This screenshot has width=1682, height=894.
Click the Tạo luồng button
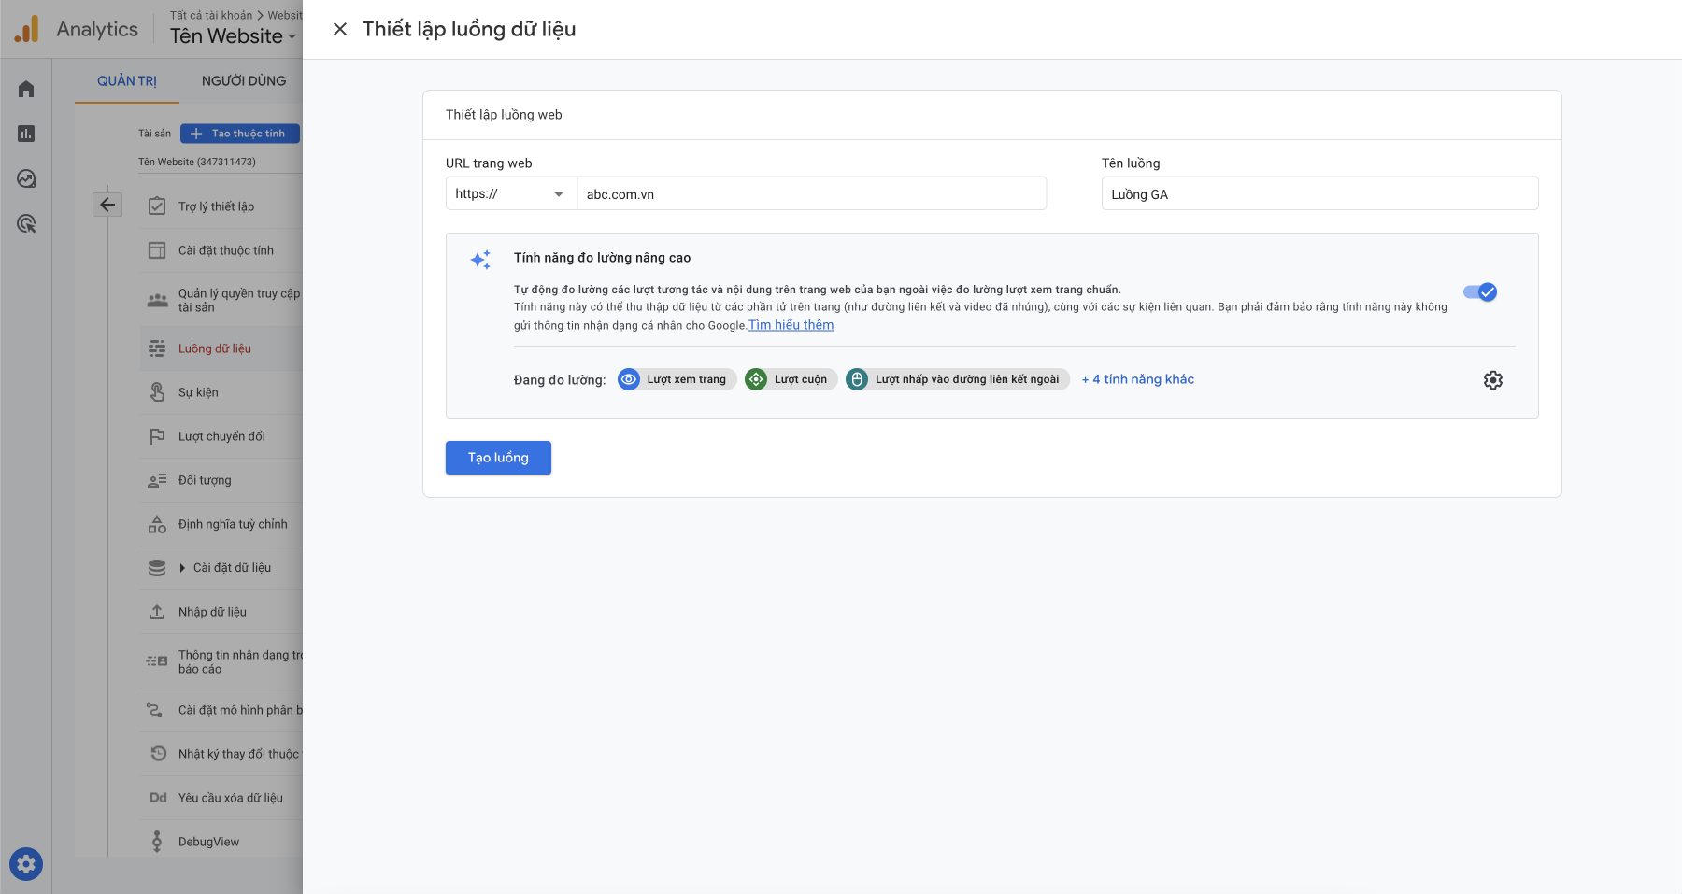(x=498, y=458)
